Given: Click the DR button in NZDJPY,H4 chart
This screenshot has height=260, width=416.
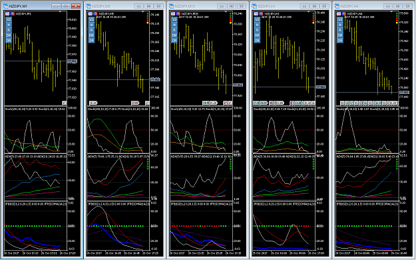Looking at the screenshot, I should (x=340, y=41).
